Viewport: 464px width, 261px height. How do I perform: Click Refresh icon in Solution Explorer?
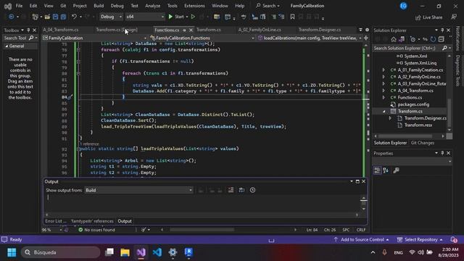[x=433, y=39]
